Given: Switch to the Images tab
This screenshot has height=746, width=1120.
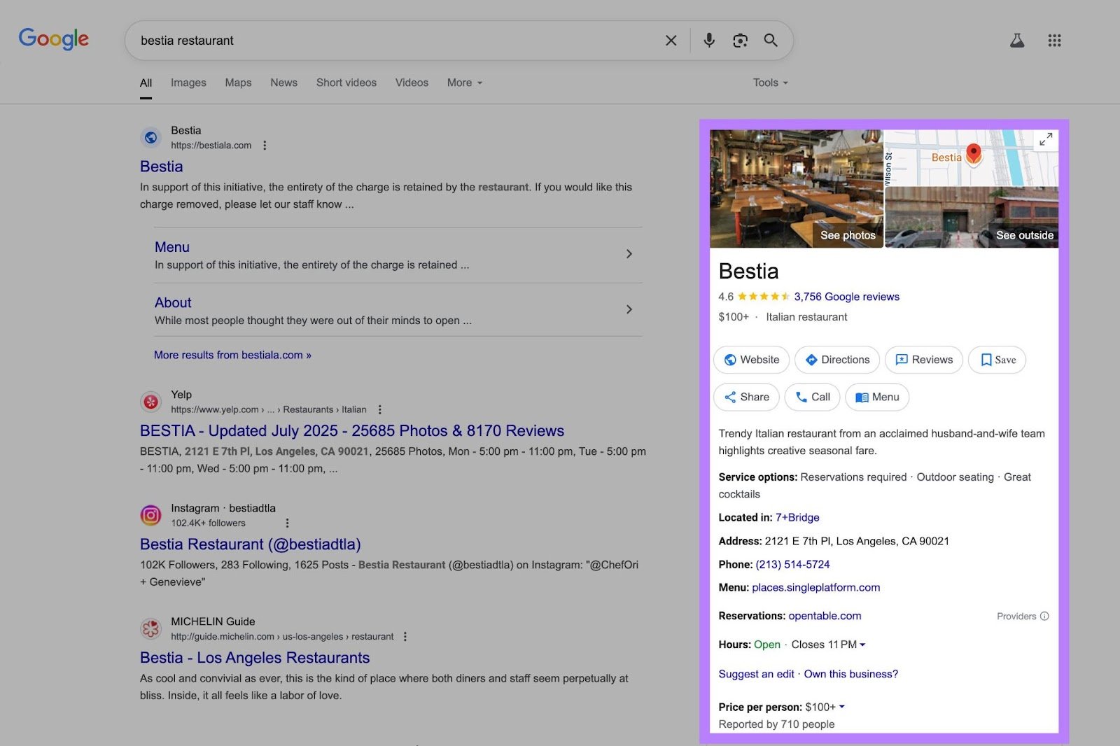Looking at the screenshot, I should tap(188, 83).
